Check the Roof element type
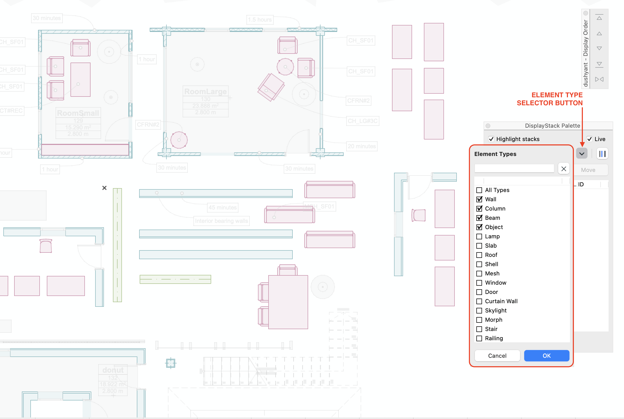The width and height of the screenshot is (624, 419). click(479, 255)
